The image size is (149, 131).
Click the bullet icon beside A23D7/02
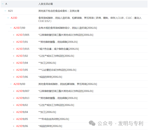(x=14, y=56)
